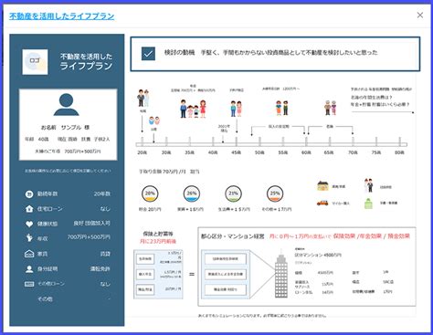Click the bride and groom legend icon
The image size is (433, 335).
click(x=369, y=185)
